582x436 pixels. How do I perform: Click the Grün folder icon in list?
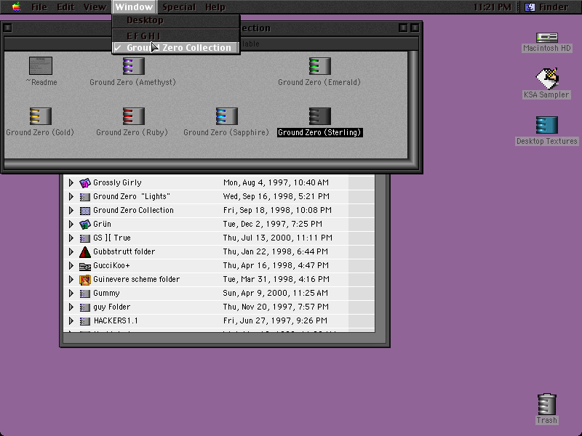point(85,224)
